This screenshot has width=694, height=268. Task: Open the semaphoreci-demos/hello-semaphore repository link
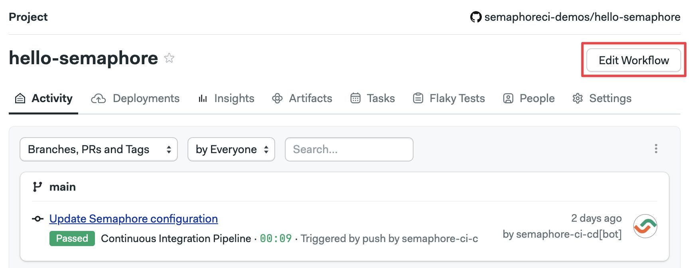(x=582, y=17)
